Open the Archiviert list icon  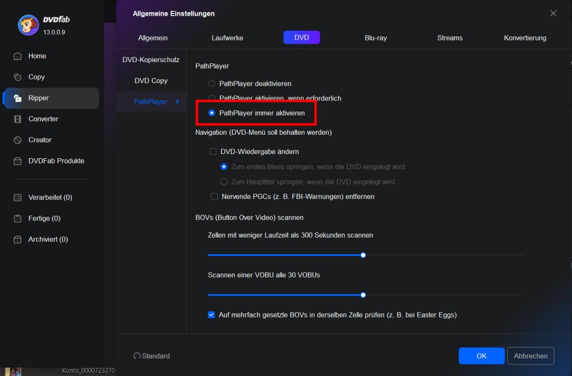click(x=18, y=240)
